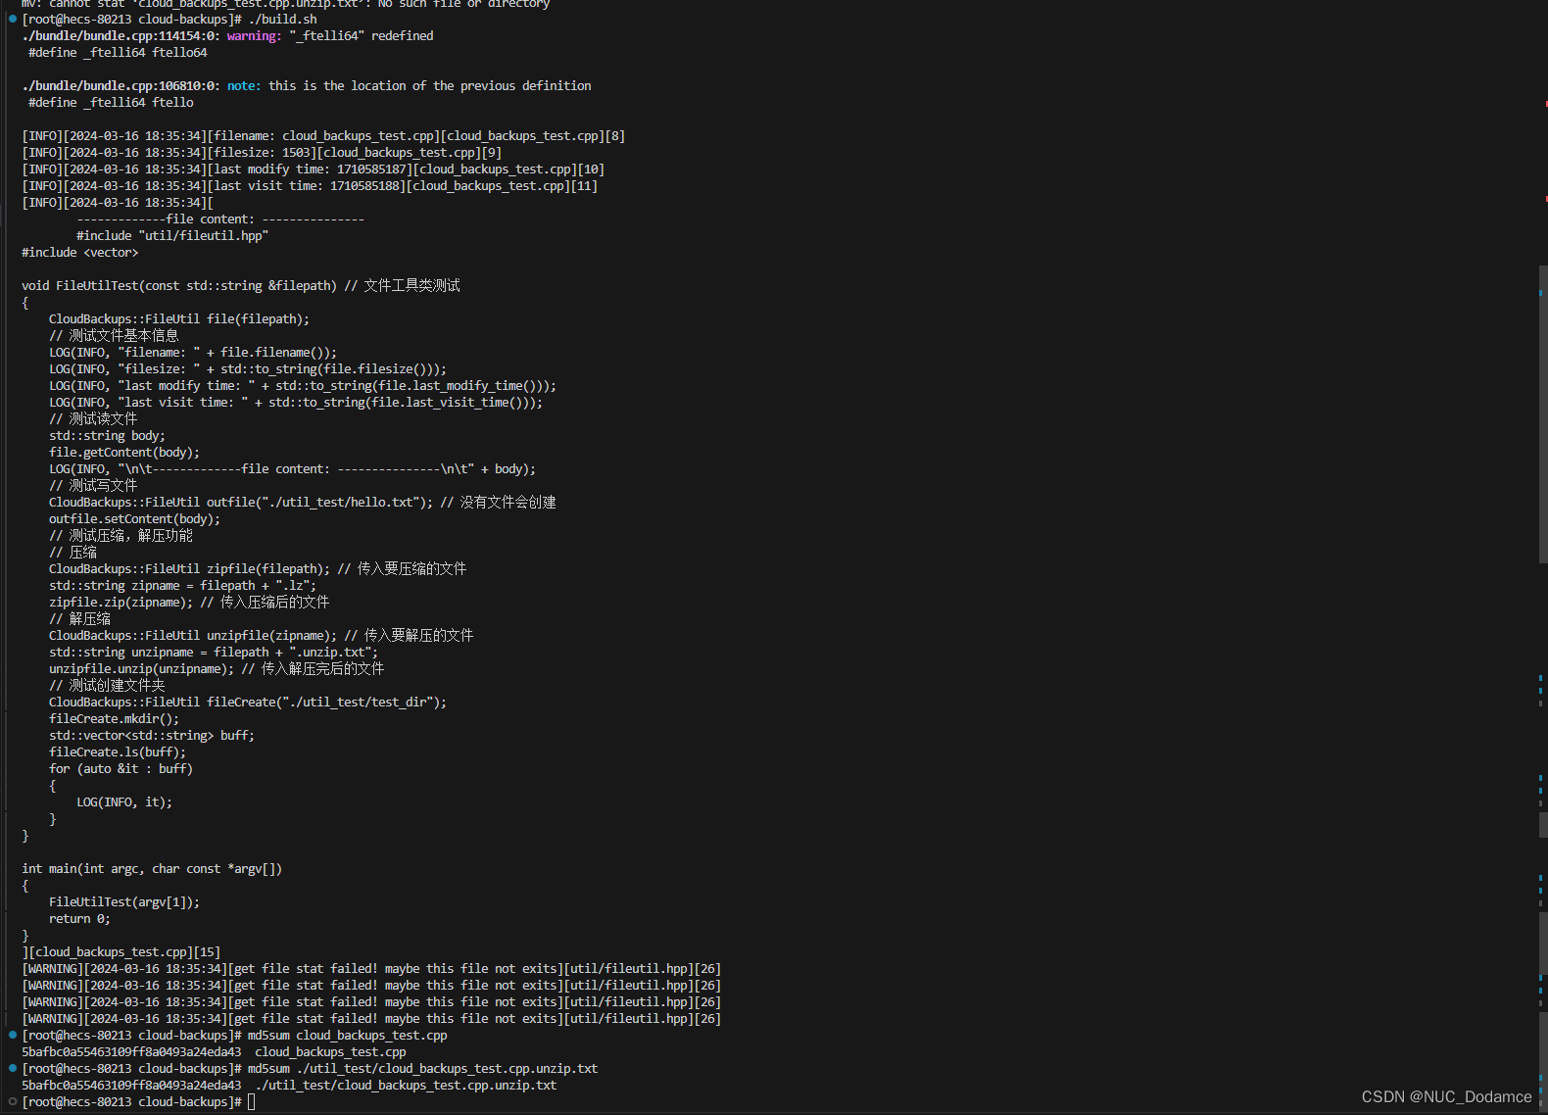Screen dimensions: 1548x1115
Task: Open the ./util_test/cloud_backups_test.cpp.unzip.txt path in the hash output line
Action: click(406, 1085)
